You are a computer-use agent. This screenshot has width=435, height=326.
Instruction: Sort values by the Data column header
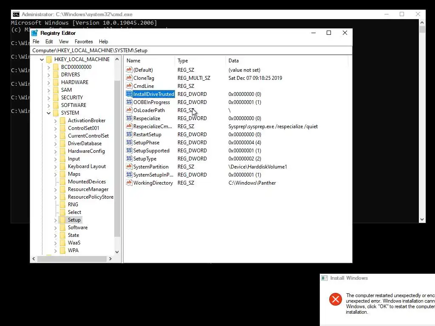[287, 61]
